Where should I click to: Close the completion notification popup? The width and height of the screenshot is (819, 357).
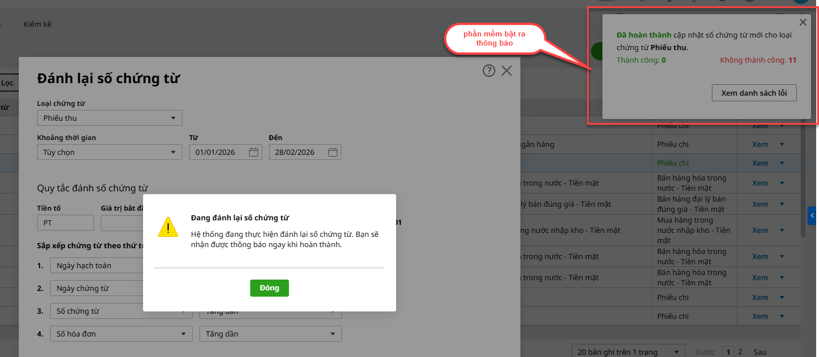(802, 23)
